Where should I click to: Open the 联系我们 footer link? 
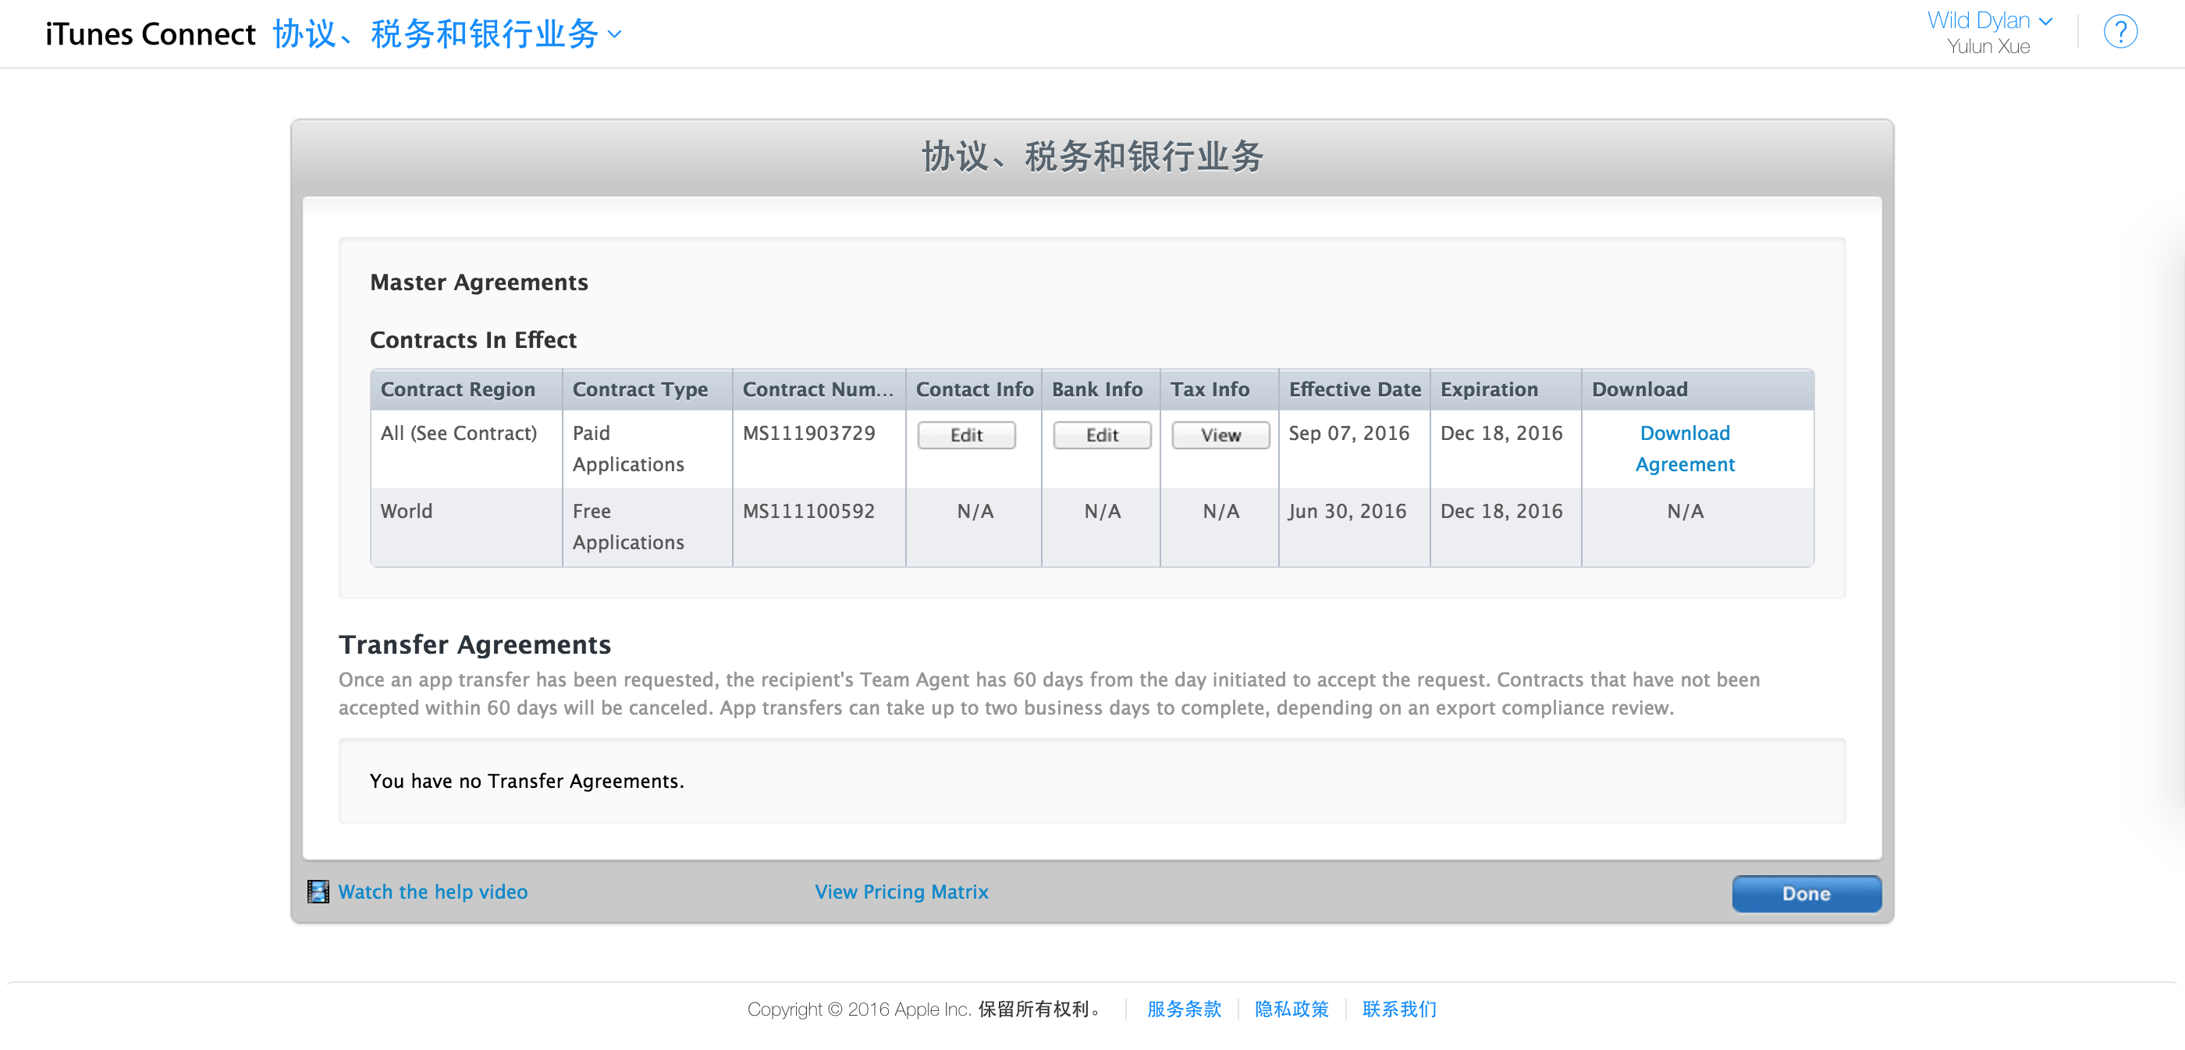pos(1398,1009)
